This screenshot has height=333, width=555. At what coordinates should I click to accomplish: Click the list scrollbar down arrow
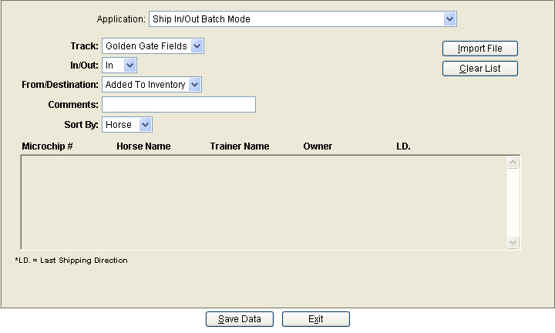tap(513, 242)
